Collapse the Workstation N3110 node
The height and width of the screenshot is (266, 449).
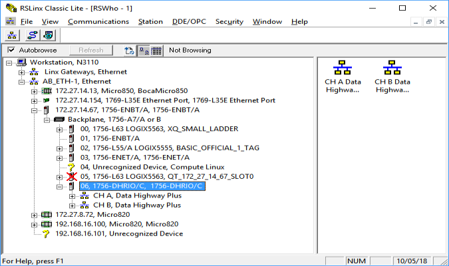click(9, 63)
